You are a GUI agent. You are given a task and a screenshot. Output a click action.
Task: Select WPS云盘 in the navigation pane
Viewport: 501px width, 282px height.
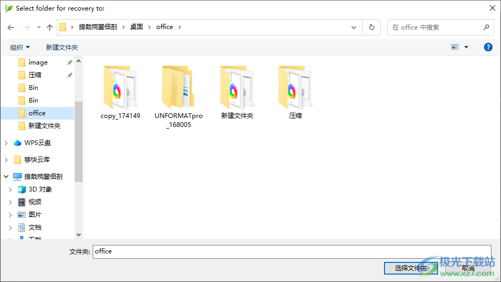pyautogui.click(x=38, y=143)
